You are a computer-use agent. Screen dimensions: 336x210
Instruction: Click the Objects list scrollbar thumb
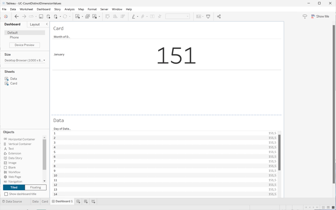[x=44, y=155]
